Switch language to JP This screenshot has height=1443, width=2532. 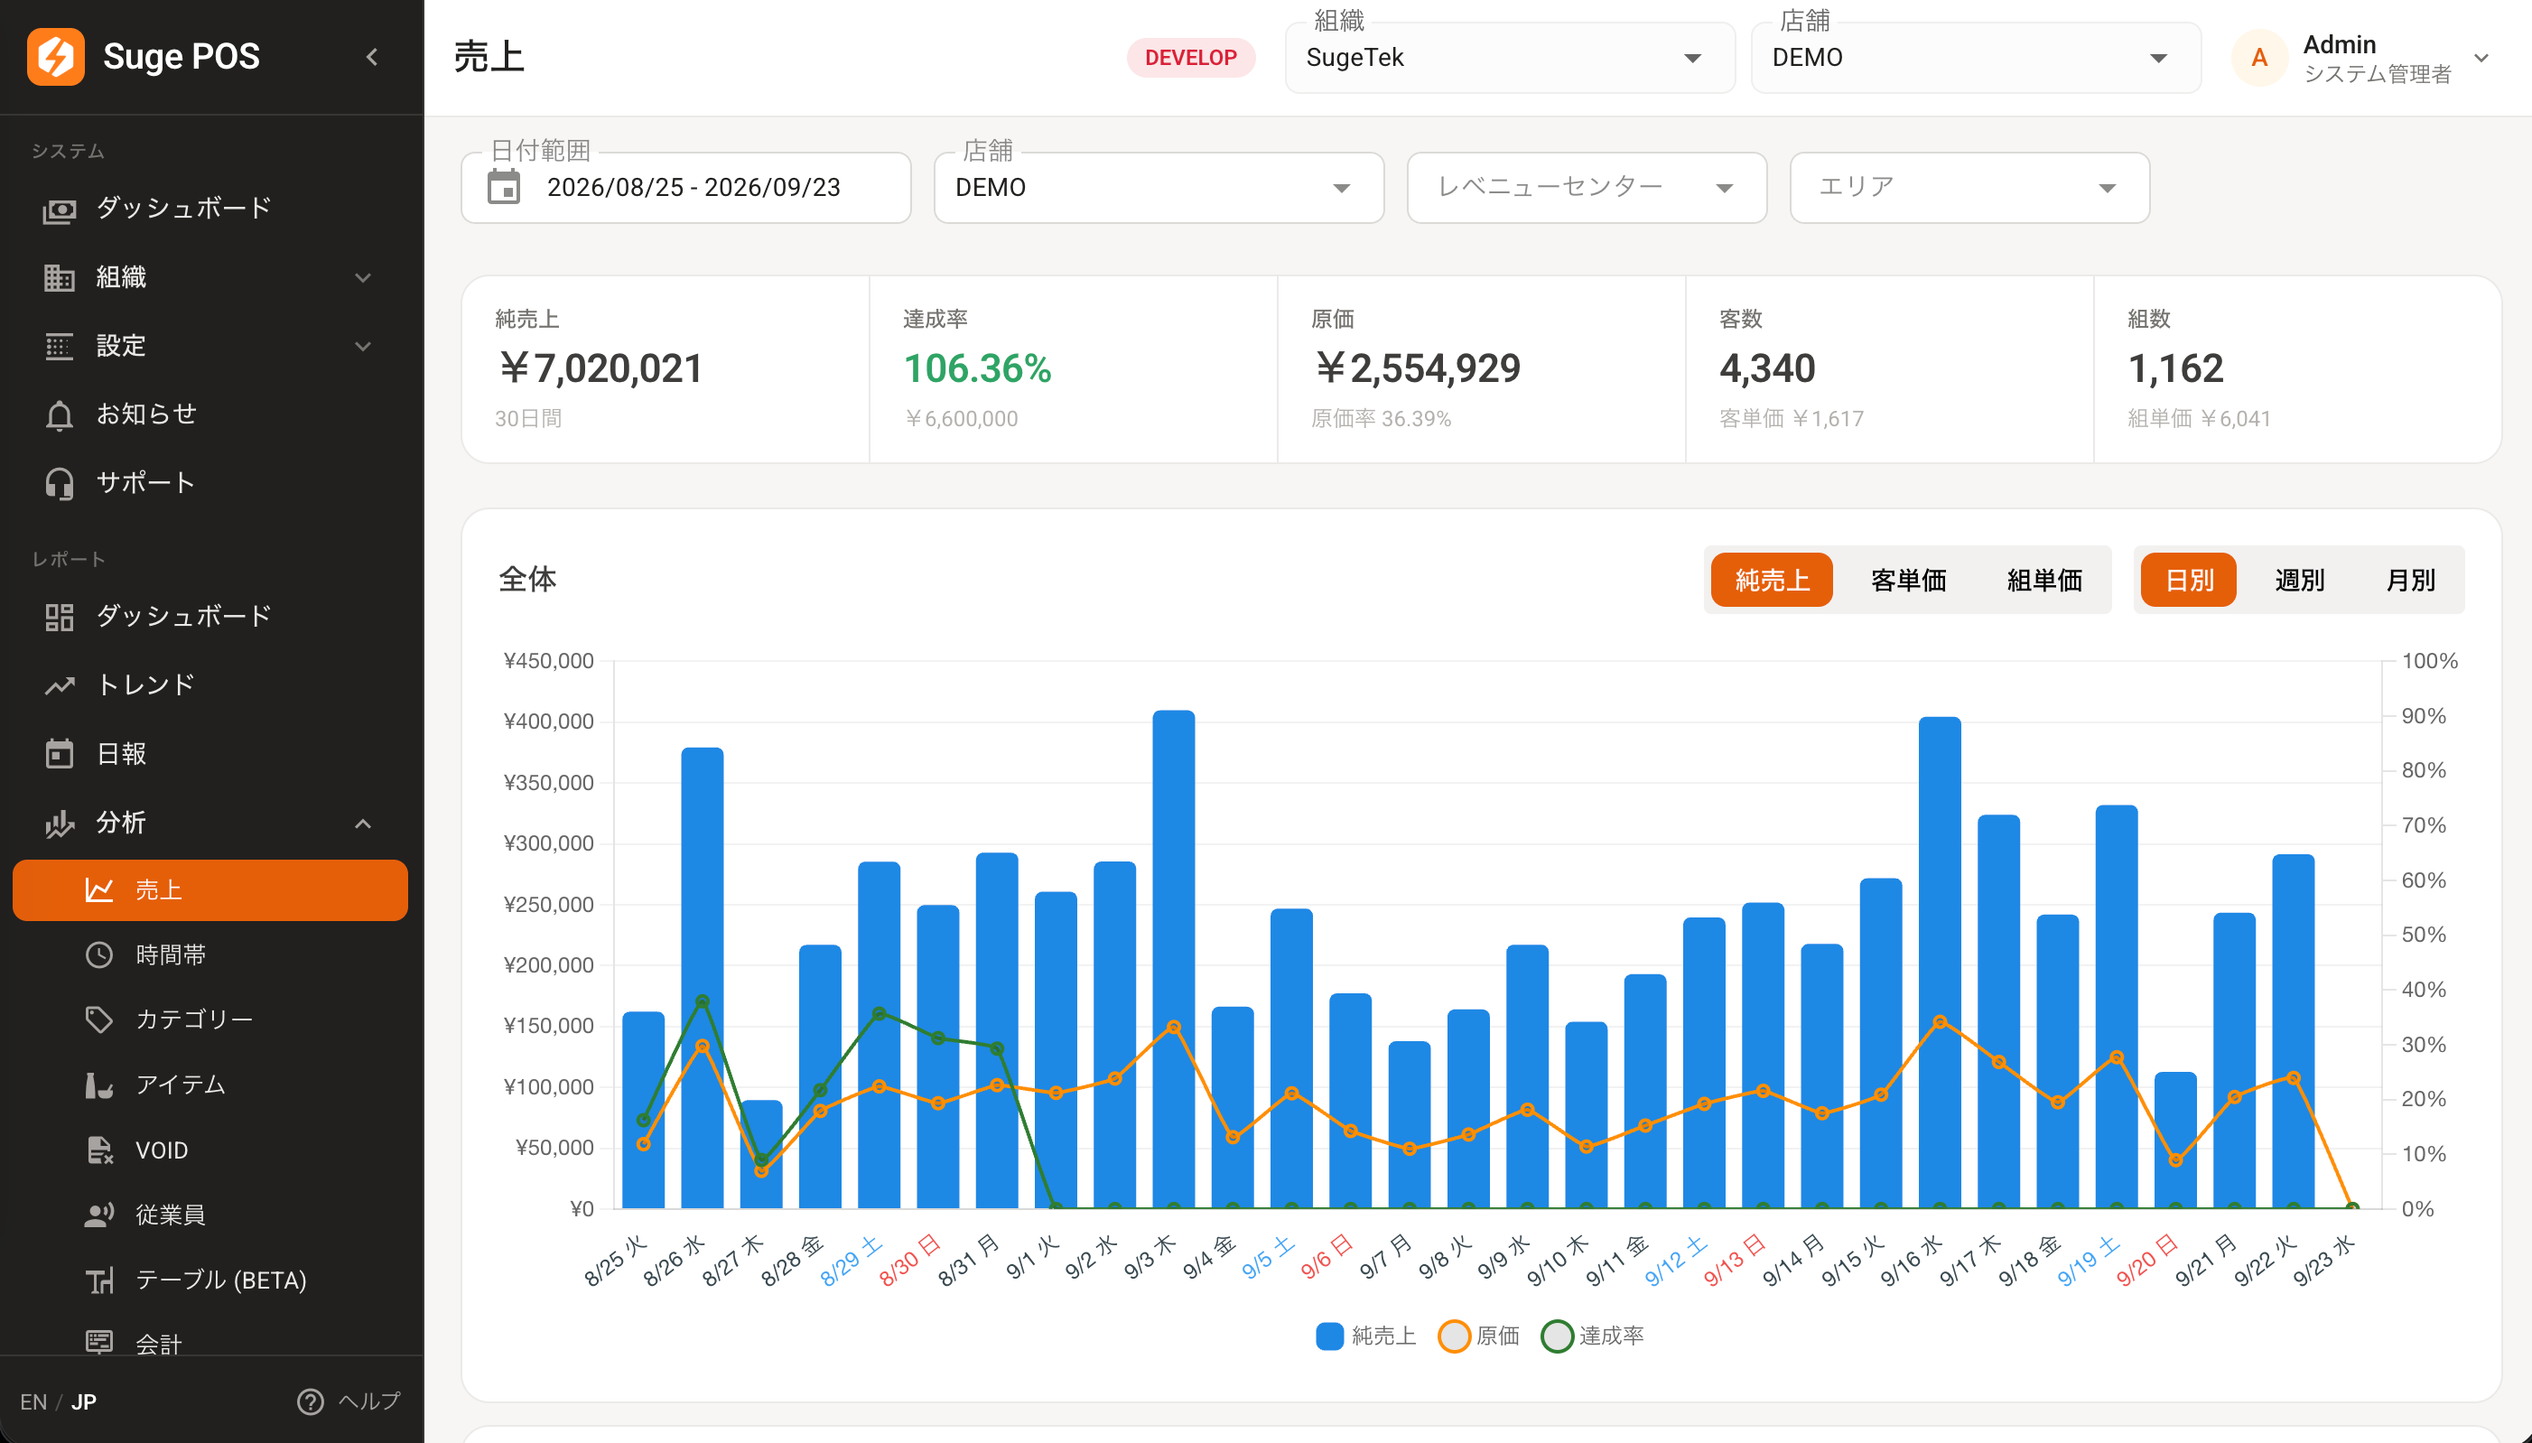tap(84, 1401)
